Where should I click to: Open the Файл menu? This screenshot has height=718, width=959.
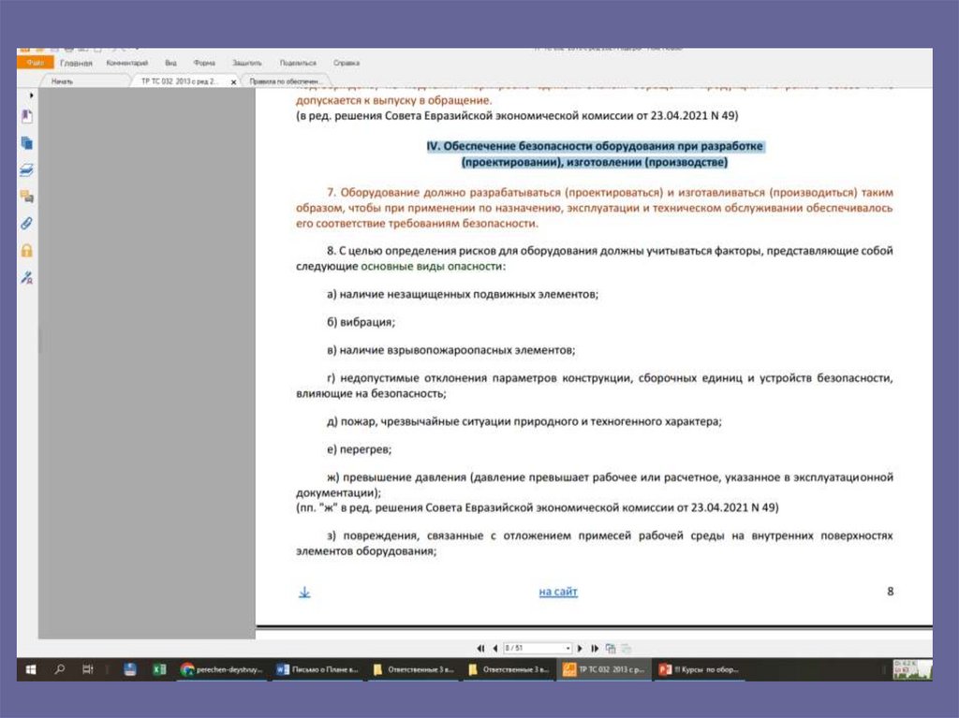(36, 63)
